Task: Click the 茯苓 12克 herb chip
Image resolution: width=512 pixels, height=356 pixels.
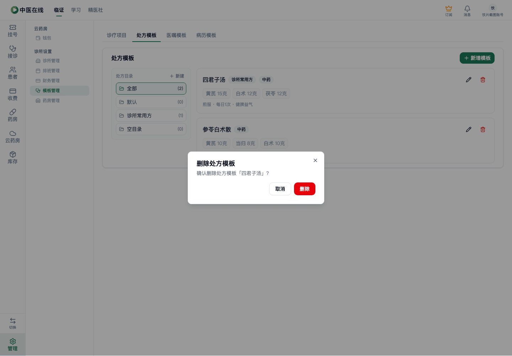Action: tap(276, 94)
